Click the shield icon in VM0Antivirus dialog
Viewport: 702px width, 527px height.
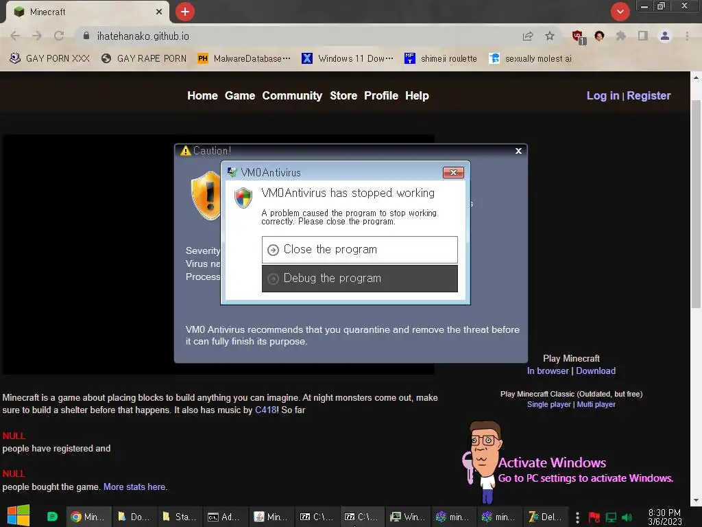point(243,198)
